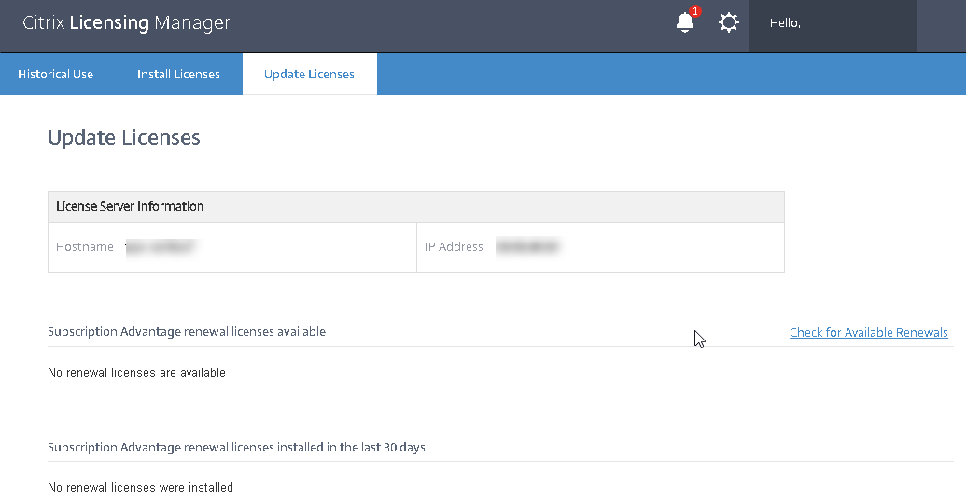
Task: Select the blurred IP address value
Action: (x=527, y=247)
